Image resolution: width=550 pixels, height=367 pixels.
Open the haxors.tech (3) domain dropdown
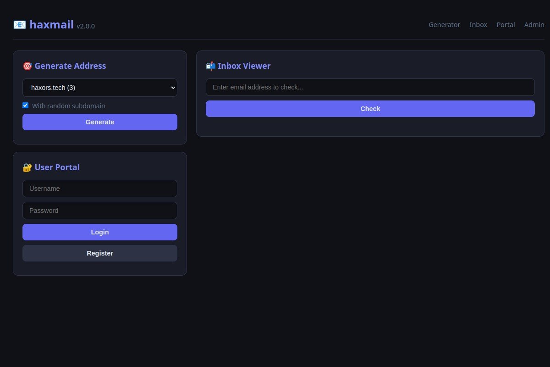pos(100,88)
